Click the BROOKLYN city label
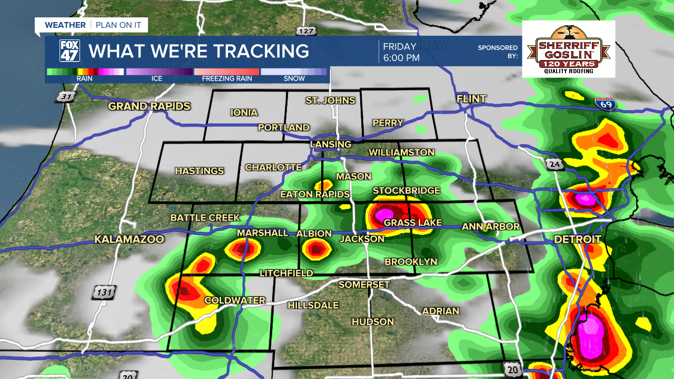Viewport: 674px width, 379px height. (x=411, y=261)
